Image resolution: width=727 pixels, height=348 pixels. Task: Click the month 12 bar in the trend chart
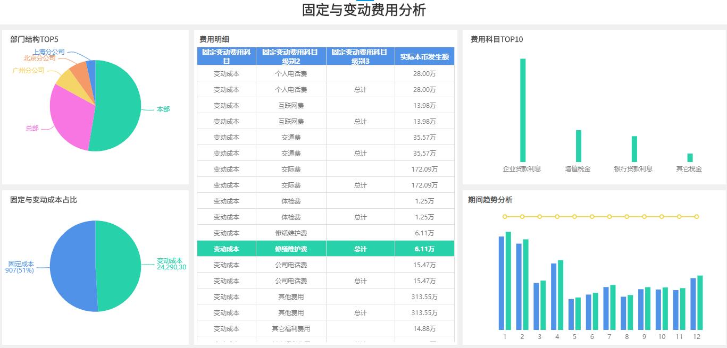(697, 303)
